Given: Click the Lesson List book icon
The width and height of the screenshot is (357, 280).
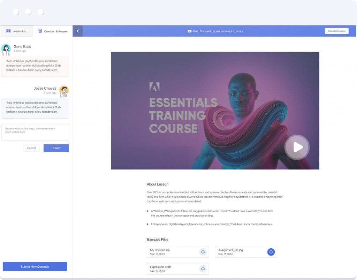Looking at the screenshot, I should click(x=8, y=31).
